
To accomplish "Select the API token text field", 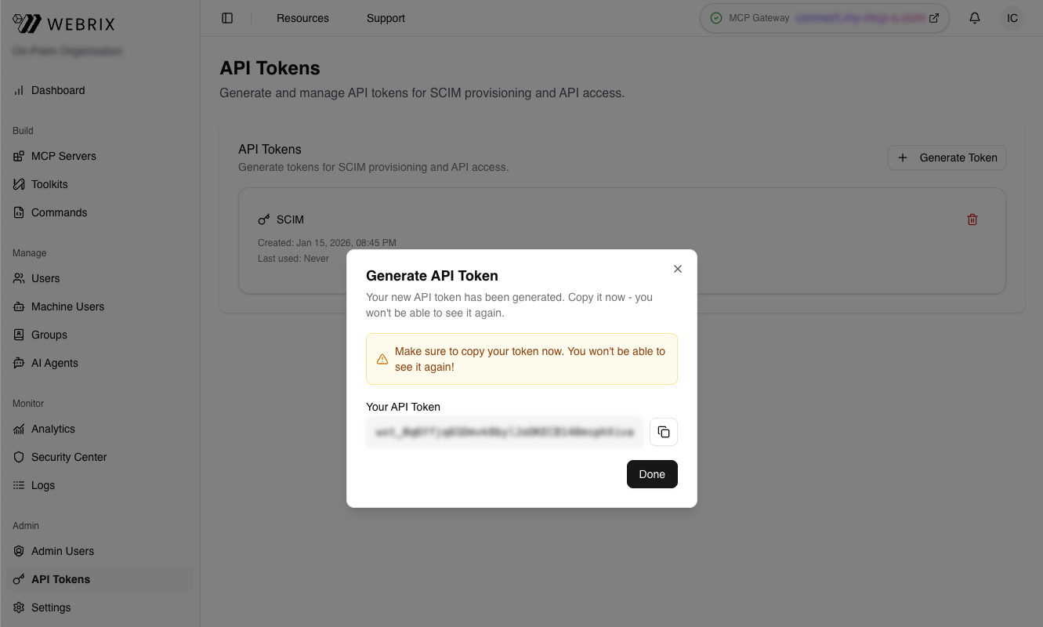I will coord(505,432).
